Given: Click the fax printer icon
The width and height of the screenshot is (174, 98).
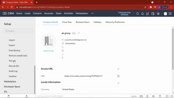Looking at the screenshot, I should (x=63, y=51).
